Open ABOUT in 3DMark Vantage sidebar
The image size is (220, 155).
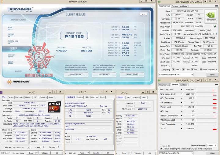point(10,62)
